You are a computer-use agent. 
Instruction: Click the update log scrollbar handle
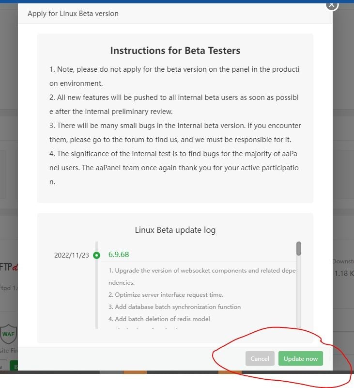pos(299,248)
